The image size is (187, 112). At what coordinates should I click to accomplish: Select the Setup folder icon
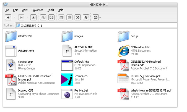124,36
